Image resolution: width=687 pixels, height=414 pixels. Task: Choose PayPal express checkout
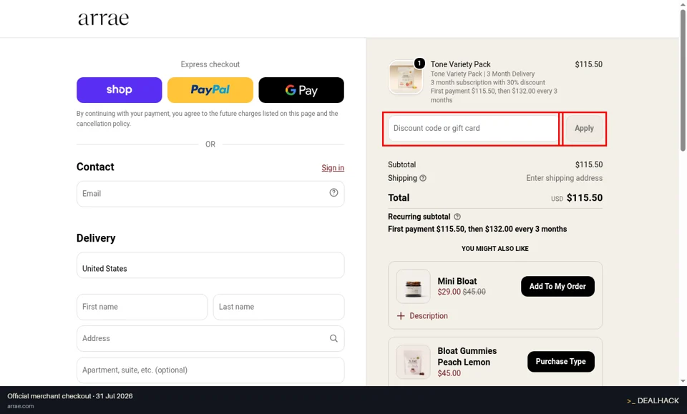[x=210, y=90]
